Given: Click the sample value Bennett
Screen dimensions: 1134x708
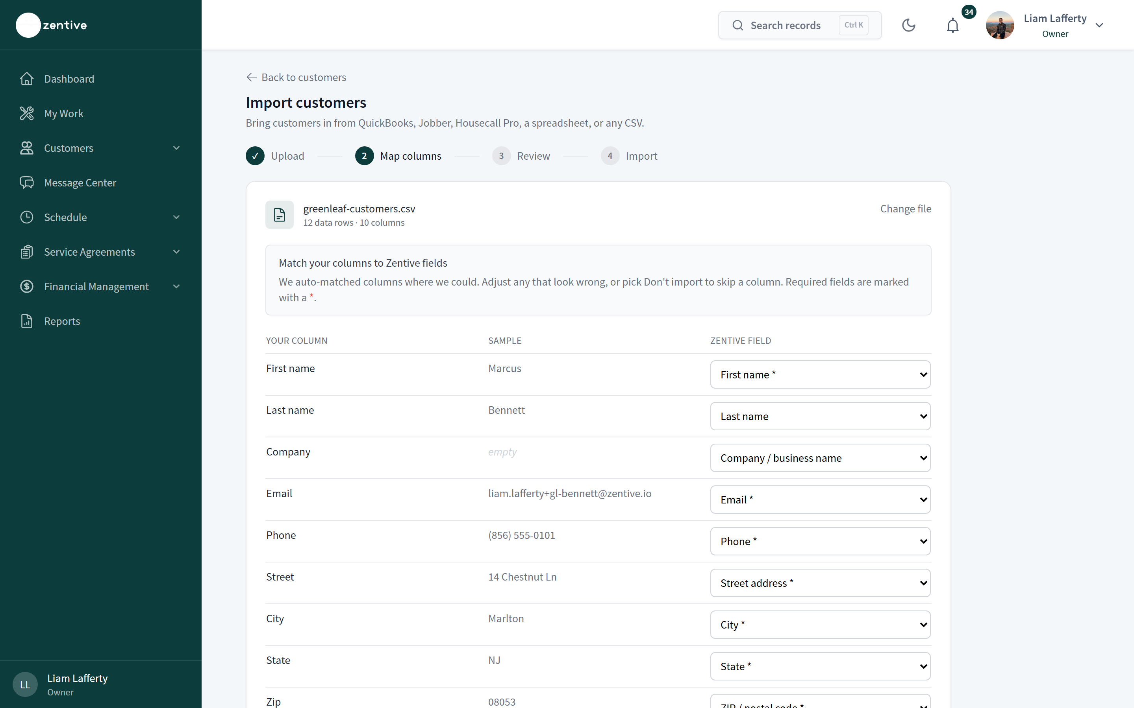Looking at the screenshot, I should coord(506,410).
